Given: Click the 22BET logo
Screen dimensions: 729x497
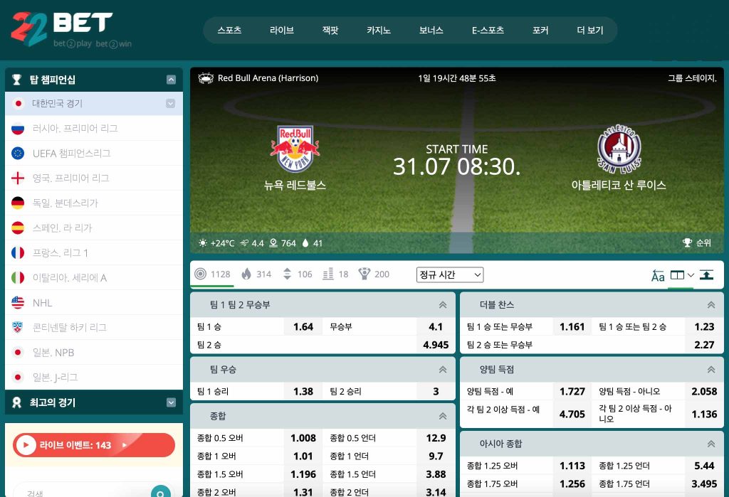Looking at the screenshot, I should [70, 29].
